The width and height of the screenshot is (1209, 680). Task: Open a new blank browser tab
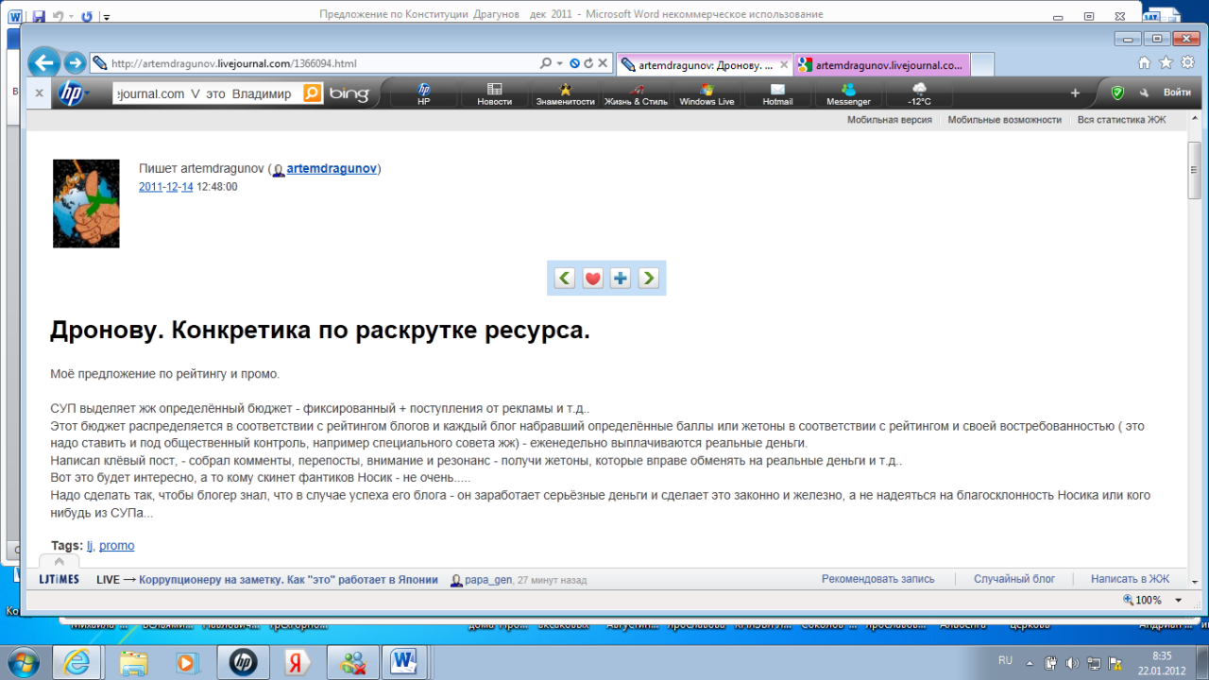(x=982, y=65)
